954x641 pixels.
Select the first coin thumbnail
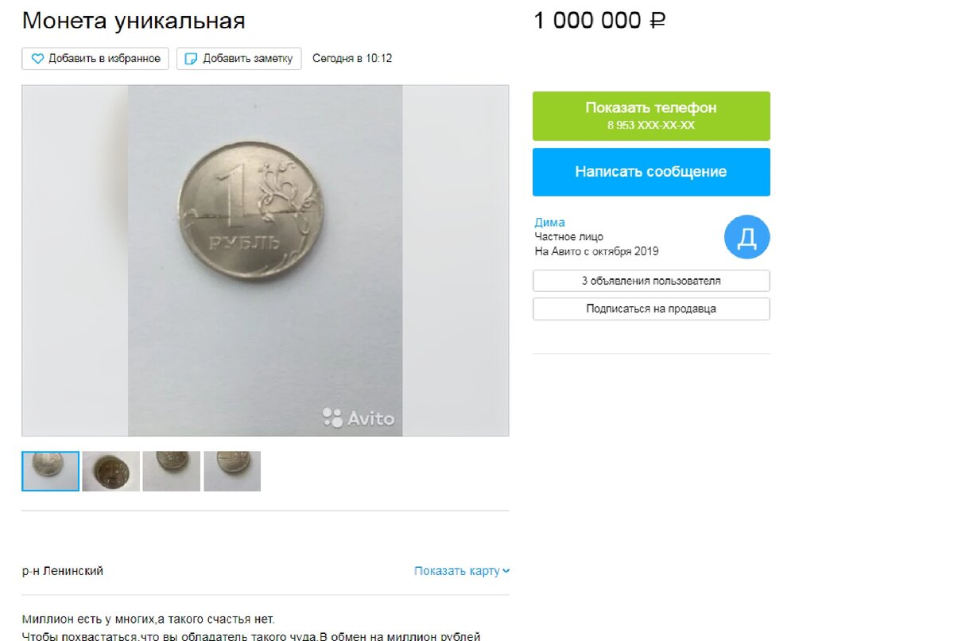(x=50, y=471)
